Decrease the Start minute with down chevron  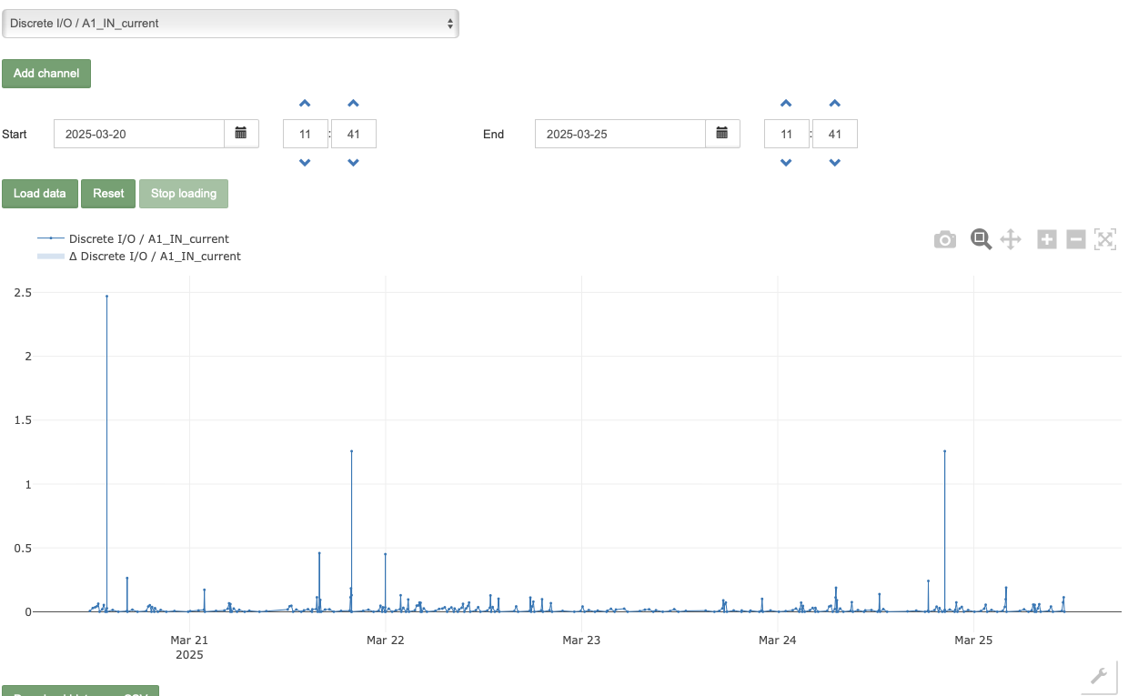pyautogui.click(x=354, y=163)
